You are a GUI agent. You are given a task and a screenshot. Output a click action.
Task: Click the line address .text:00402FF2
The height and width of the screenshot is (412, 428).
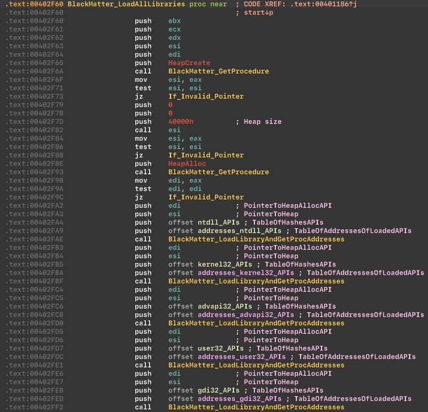pos(34,407)
